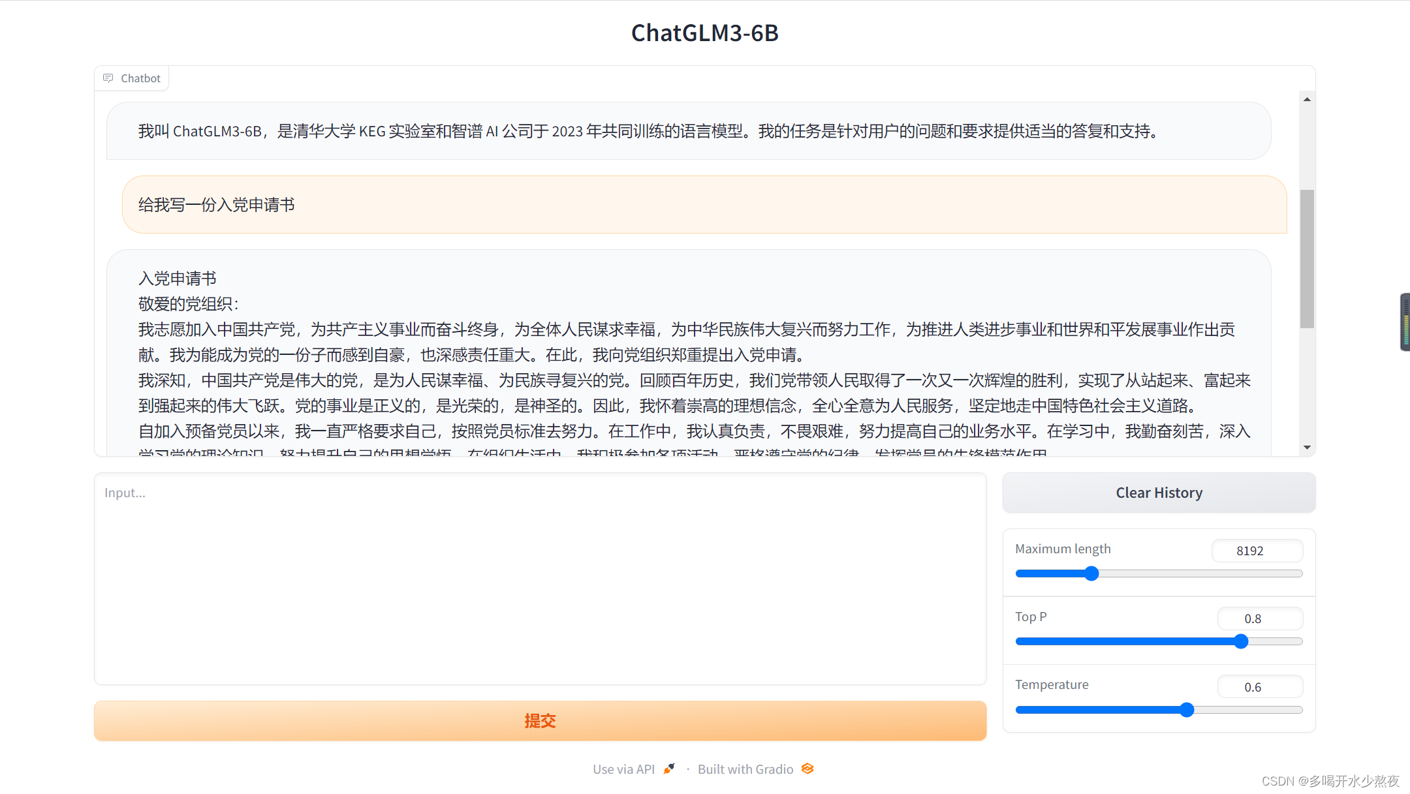Click the chat scrollbar up arrow

[x=1307, y=99]
